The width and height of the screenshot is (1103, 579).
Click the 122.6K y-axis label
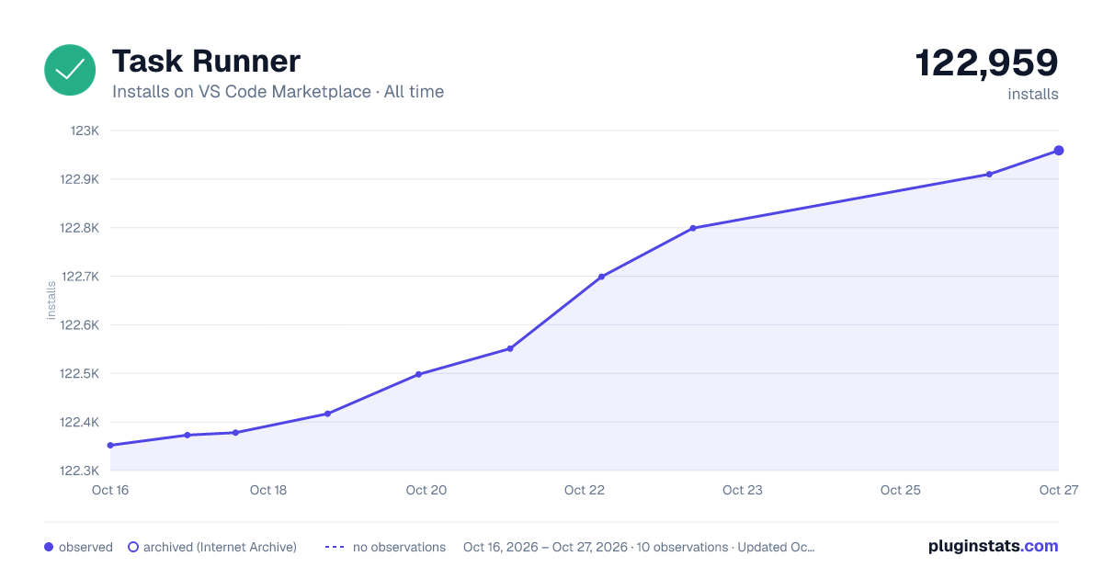point(80,325)
